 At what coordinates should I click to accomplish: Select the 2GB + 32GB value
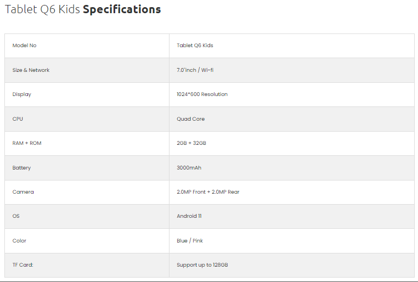coord(191,143)
